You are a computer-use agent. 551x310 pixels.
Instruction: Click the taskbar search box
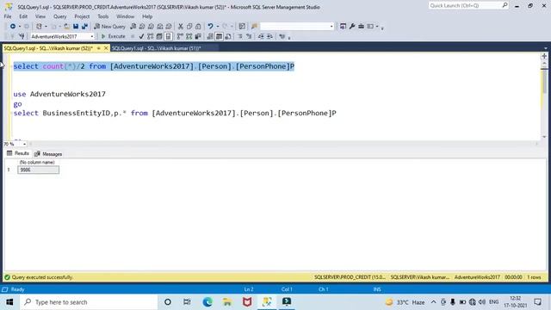pos(89,302)
